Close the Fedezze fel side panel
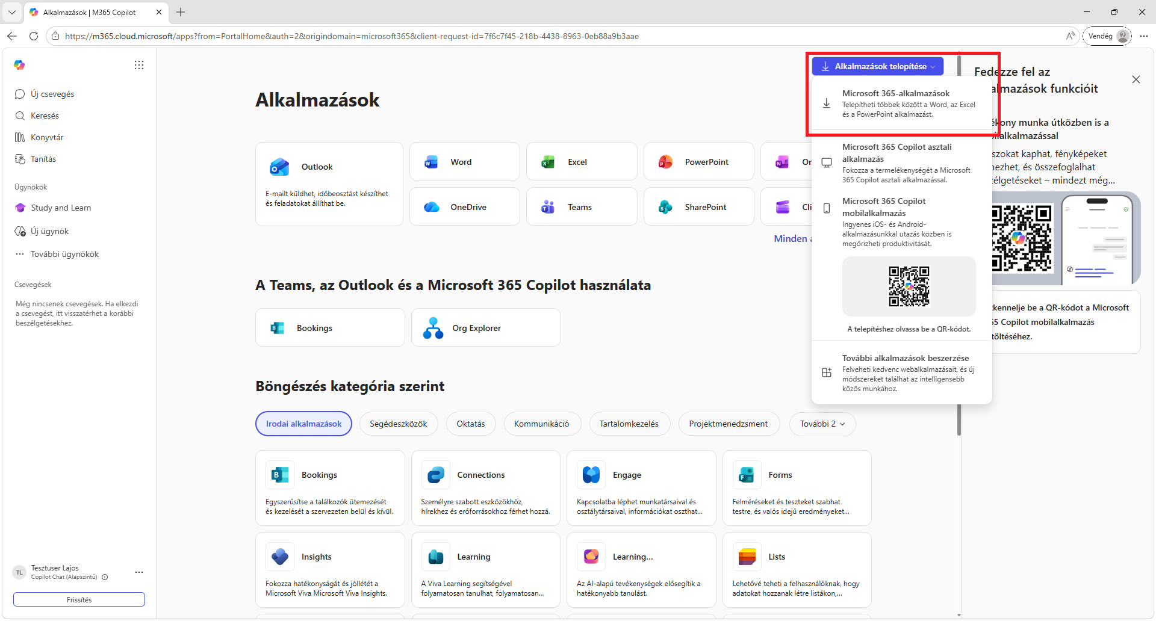 point(1136,79)
